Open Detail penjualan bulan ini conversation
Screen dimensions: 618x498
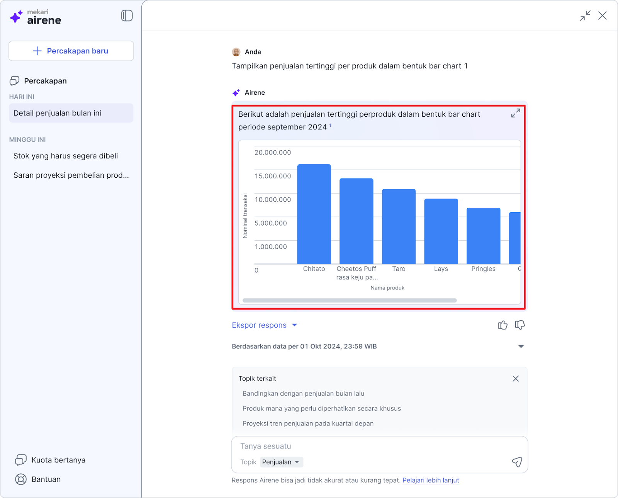coord(71,113)
